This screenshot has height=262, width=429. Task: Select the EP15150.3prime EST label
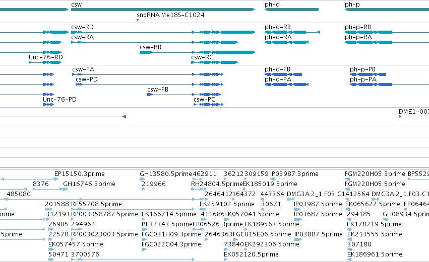(80, 174)
